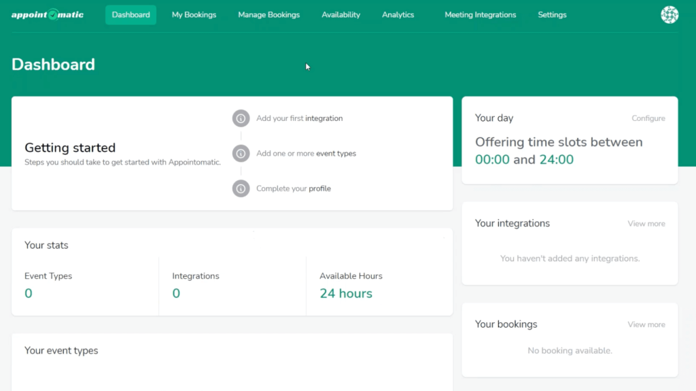
Task: Click View more in Your integrations
Action: point(646,224)
